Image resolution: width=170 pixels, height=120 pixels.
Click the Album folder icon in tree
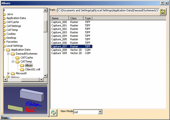(x=22, y=65)
